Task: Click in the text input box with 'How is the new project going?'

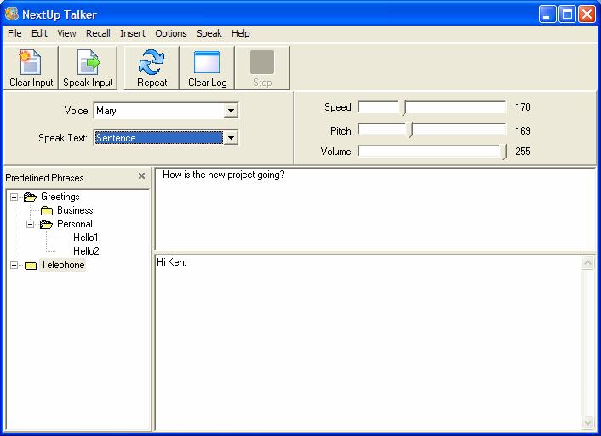Action: [x=375, y=209]
